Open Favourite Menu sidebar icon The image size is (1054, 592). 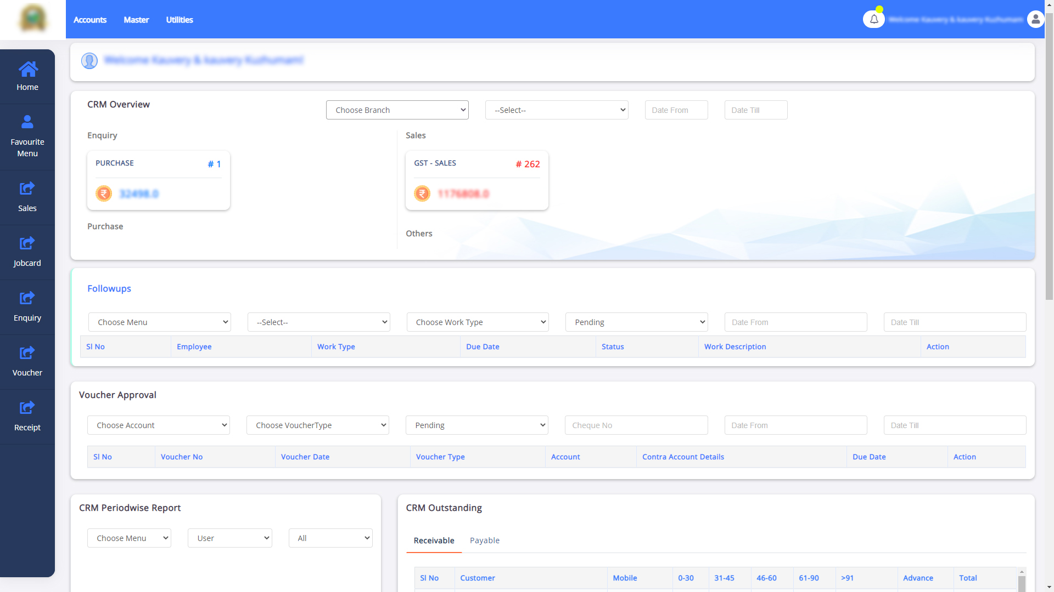tap(27, 122)
